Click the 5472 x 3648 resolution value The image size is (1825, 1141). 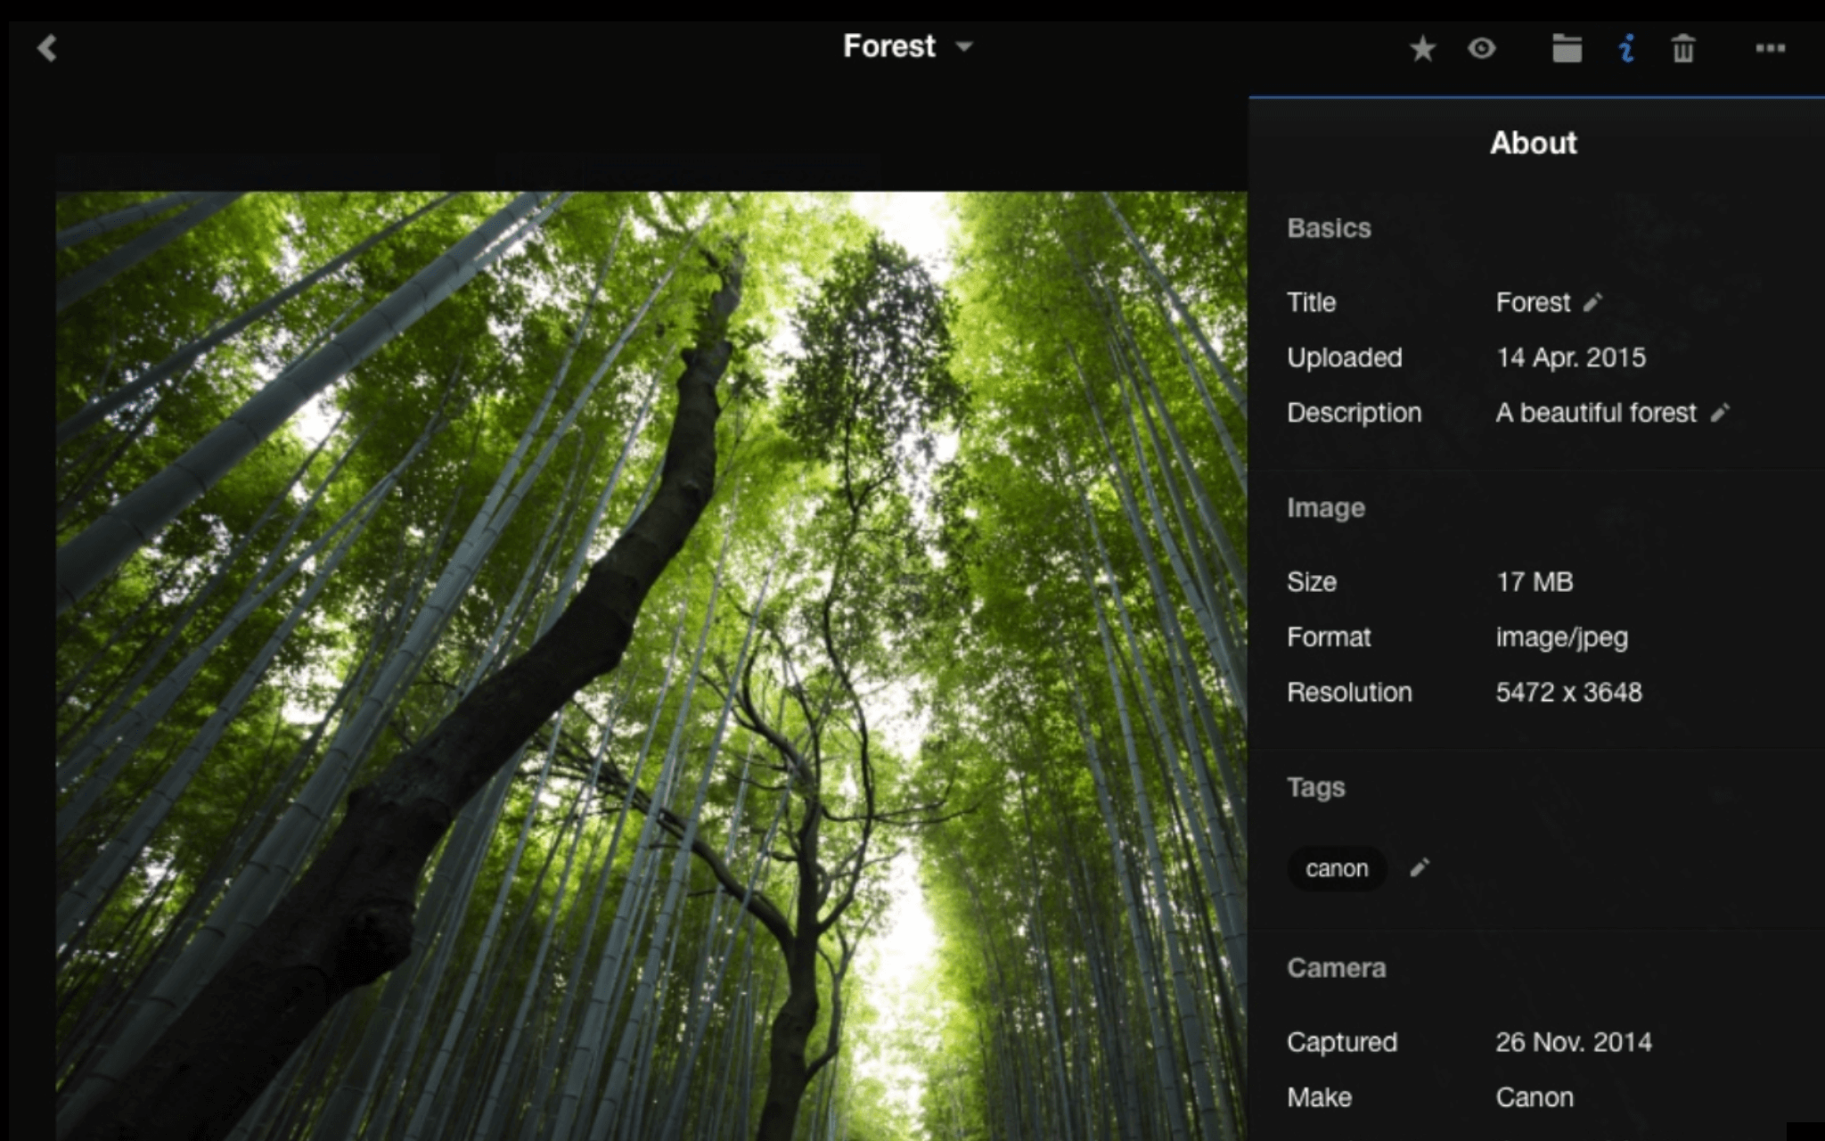[x=1568, y=692]
